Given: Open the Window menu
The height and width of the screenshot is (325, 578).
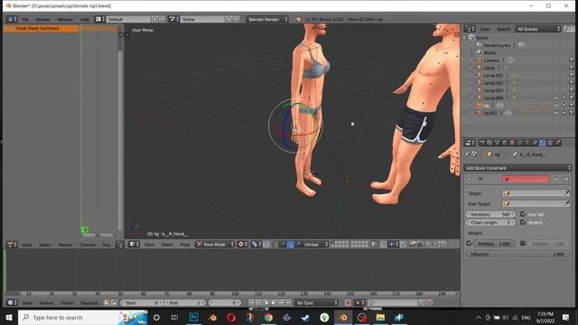Looking at the screenshot, I should coord(65,19).
